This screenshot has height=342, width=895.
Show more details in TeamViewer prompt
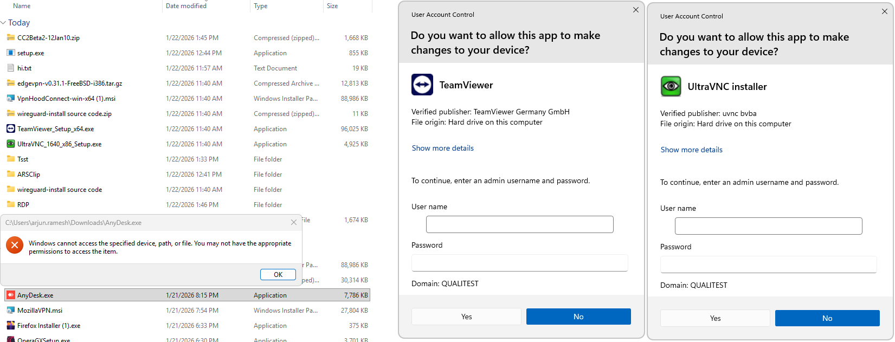(x=443, y=148)
